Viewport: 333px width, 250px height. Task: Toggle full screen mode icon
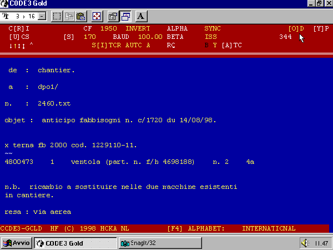pyautogui.click(x=96, y=16)
